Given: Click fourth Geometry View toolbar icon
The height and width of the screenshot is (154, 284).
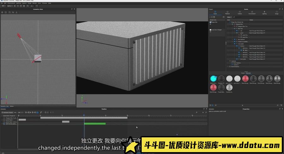Looking at the screenshot, I should point(13,13).
